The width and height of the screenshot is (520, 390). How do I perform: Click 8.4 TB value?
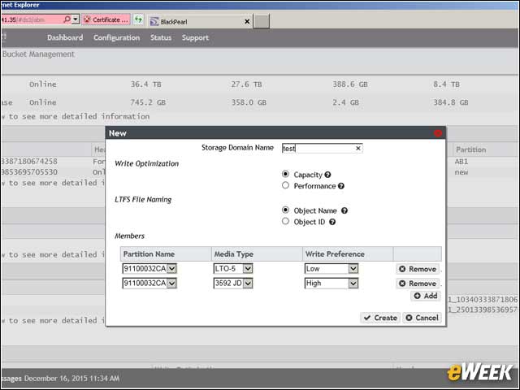point(446,84)
